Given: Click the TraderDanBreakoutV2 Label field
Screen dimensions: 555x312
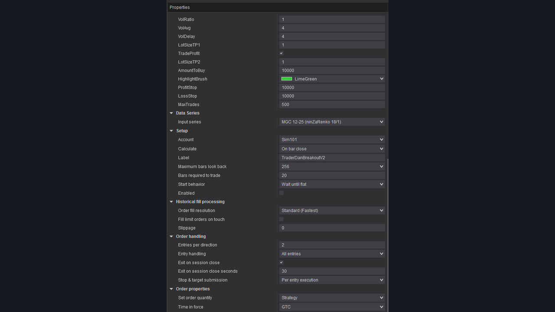Looking at the screenshot, I should [332, 157].
